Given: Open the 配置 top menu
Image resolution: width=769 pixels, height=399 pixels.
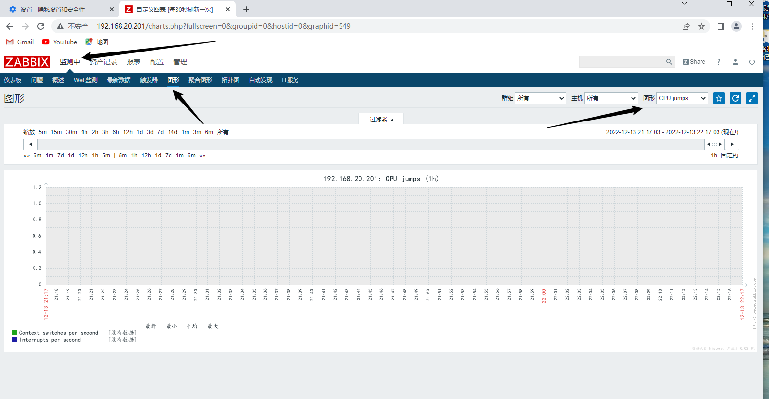Looking at the screenshot, I should [x=157, y=62].
